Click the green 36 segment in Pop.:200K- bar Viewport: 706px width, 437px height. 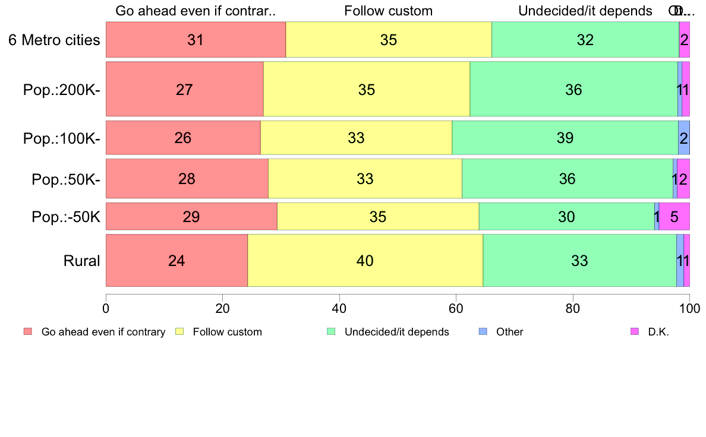point(573,89)
